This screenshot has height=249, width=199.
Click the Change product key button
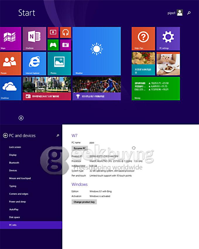tap(84, 202)
